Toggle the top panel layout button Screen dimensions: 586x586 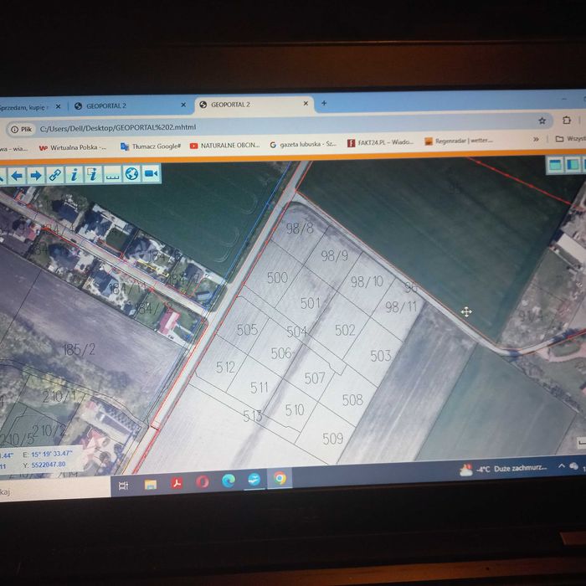point(555,164)
